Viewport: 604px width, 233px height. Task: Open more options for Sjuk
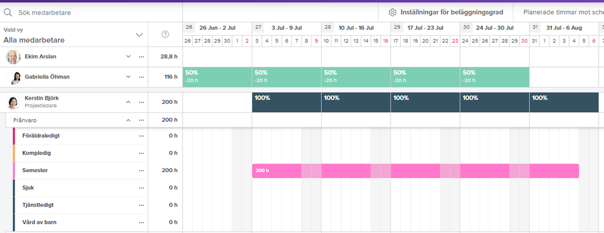pyautogui.click(x=141, y=188)
